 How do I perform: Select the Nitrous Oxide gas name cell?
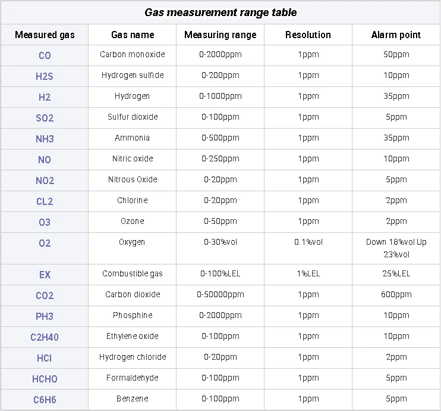(133, 180)
